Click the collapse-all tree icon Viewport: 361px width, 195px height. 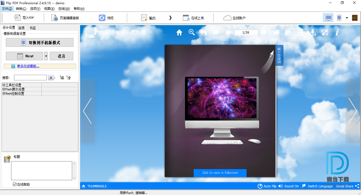pyautogui.click(x=69, y=78)
